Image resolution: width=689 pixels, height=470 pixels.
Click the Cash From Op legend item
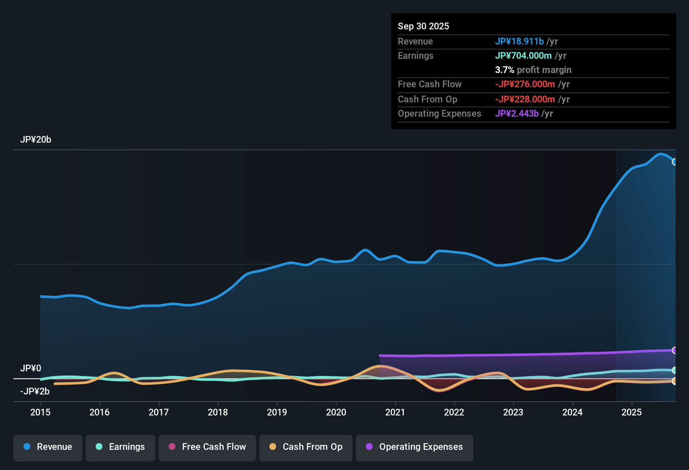click(x=305, y=447)
